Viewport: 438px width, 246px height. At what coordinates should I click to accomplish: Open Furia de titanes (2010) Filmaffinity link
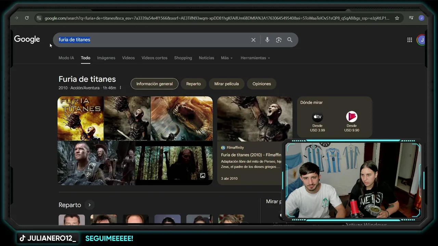click(x=251, y=155)
